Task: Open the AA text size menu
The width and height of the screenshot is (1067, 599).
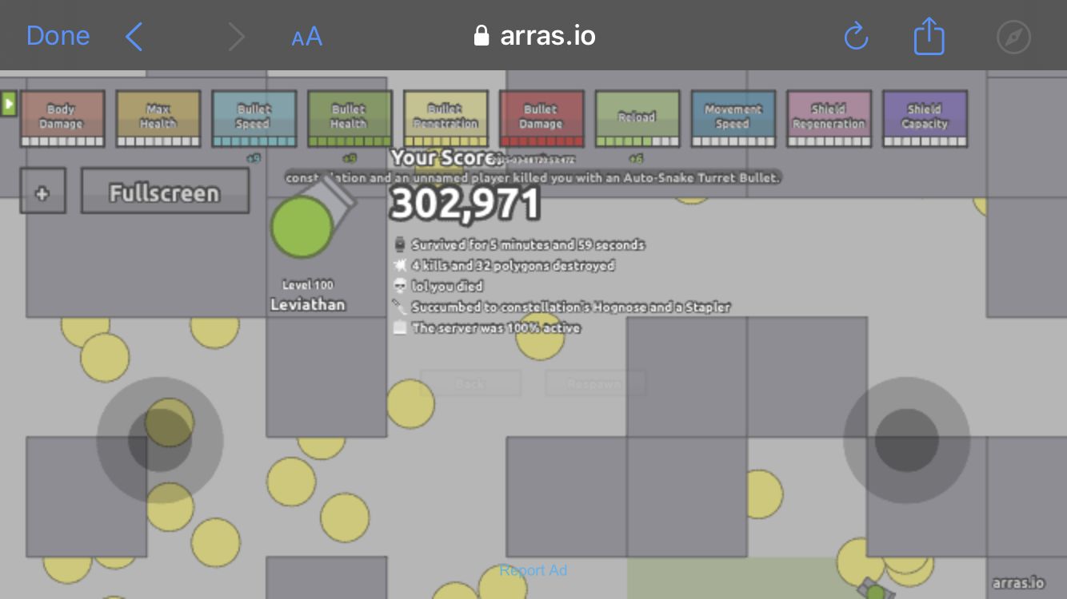Action: tap(307, 37)
